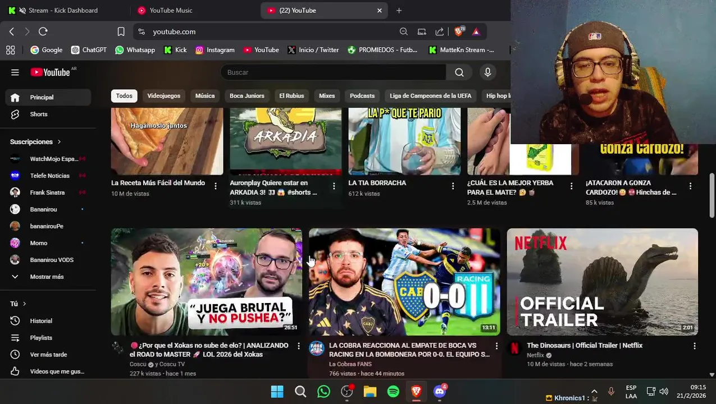The image size is (716, 404).
Task: Select the Podcasts filter chip
Action: click(362, 96)
